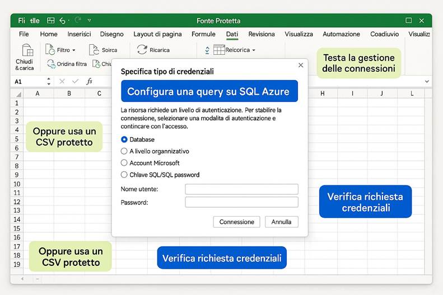Click the Undo arrow in title bar
This screenshot has height=295, width=443.
pyautogui.click(x=63, y=21)
